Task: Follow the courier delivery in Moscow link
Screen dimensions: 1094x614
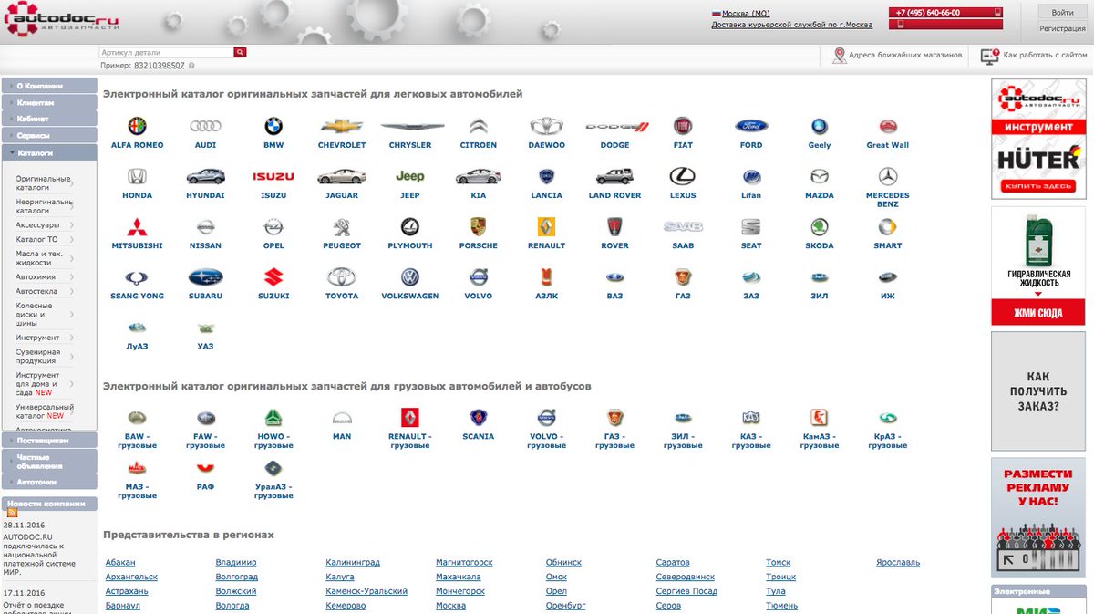Action: [x=792, y=26]
